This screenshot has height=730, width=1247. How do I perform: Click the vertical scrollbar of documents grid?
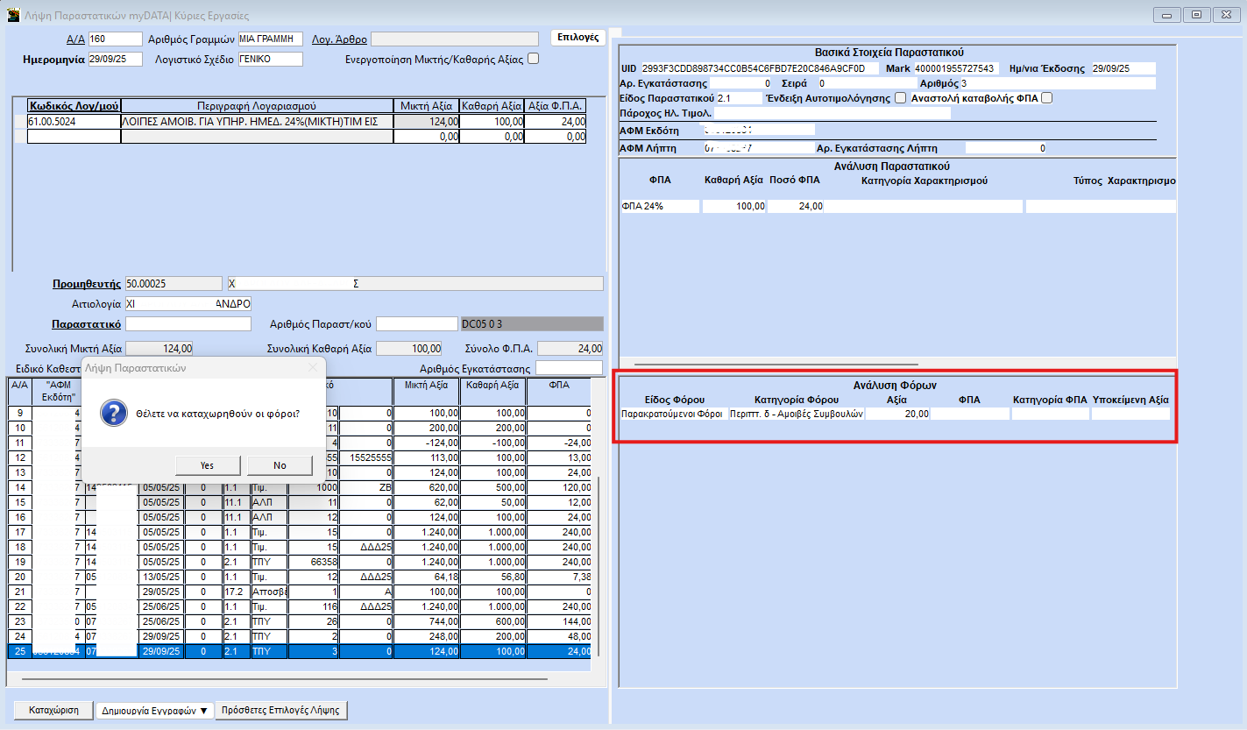point(599,561)
